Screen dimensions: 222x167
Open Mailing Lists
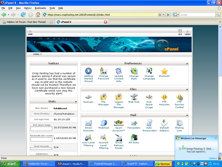pos(179,126)
